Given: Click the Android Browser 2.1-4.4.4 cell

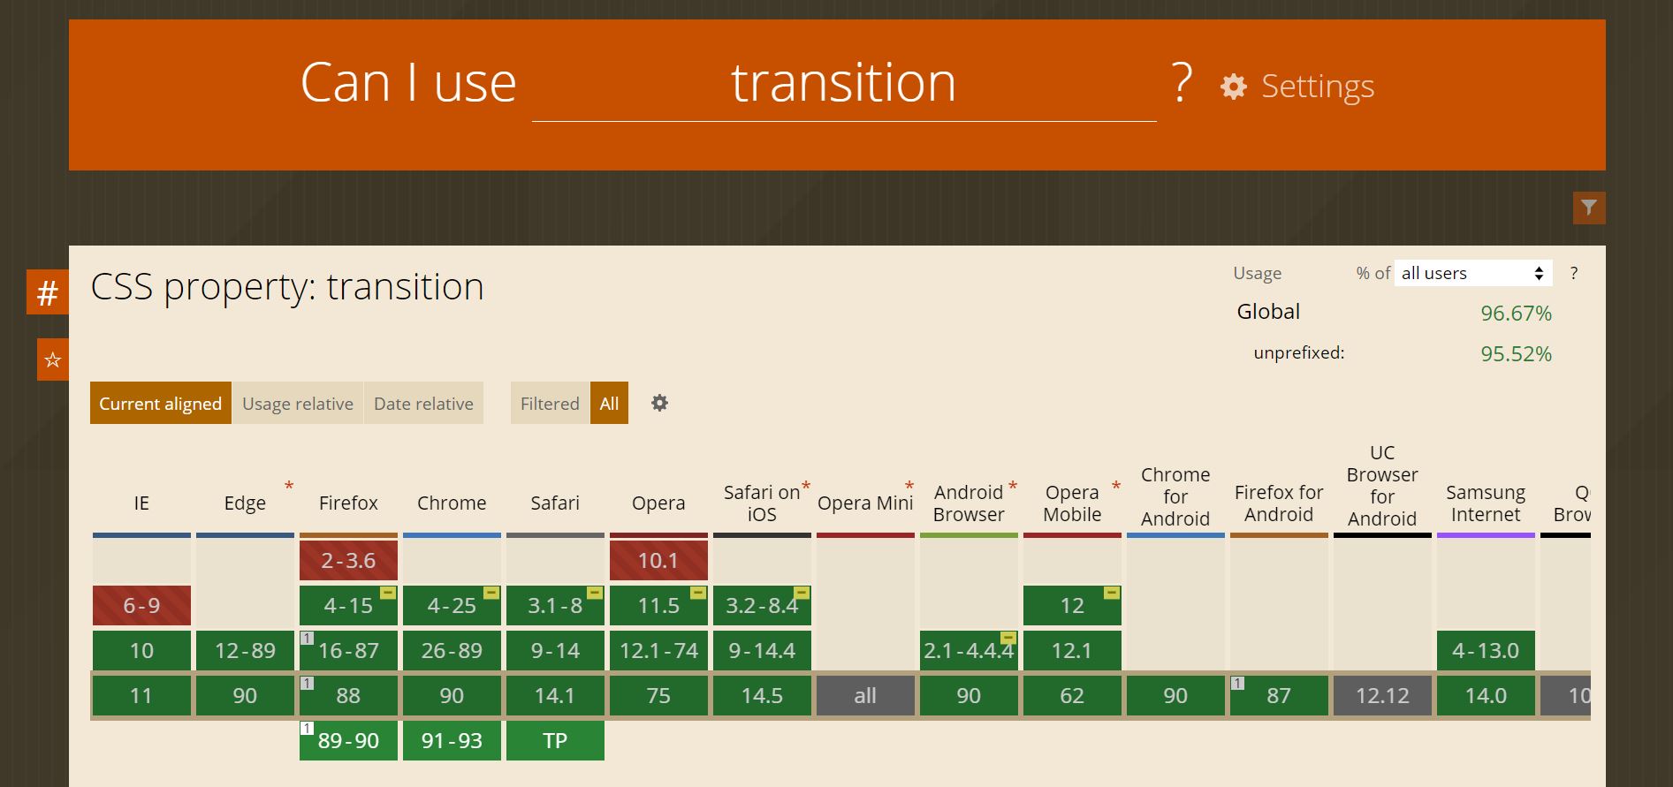Looking at the screenshot, I should [x=969, y=650].
